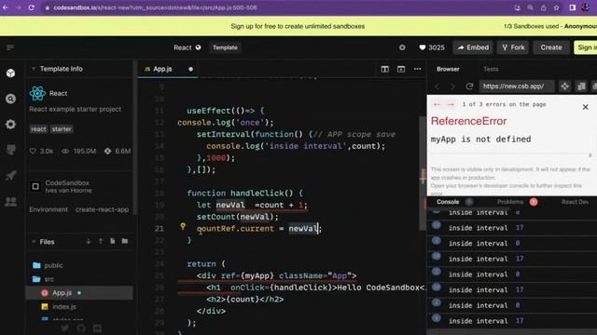
Task: Switch to the Tests tab
Action: (x=491, y=69)
